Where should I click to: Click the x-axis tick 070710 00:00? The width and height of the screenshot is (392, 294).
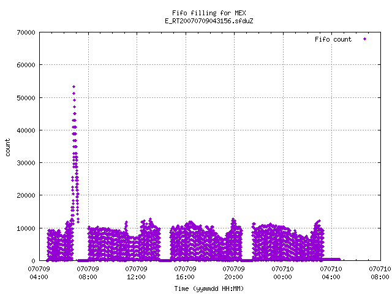pyautogui.click(x=283, y=273)
